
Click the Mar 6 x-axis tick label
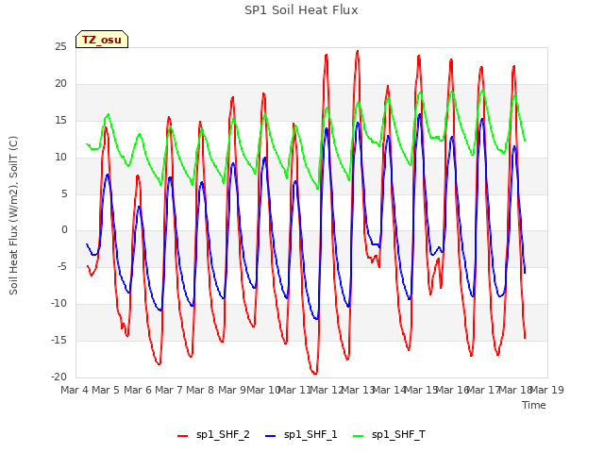138,390
